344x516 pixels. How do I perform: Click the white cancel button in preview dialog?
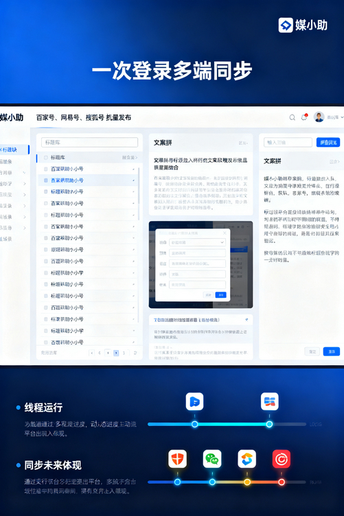(x=208, y=295)
